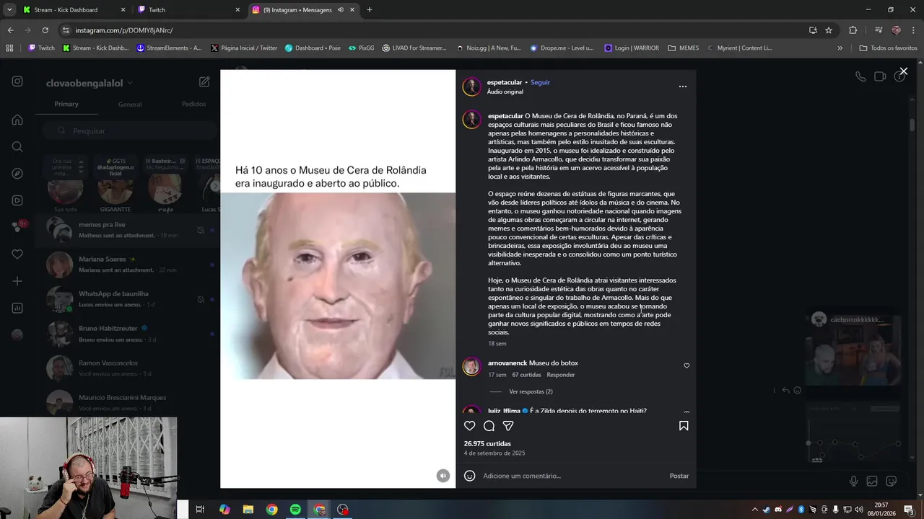924x519 pixels.
Task: Open File Explorer from the taskbar
Action: pos(248,510)
